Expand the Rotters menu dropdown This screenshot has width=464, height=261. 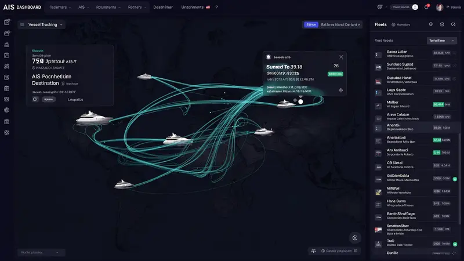click(137, 7)
